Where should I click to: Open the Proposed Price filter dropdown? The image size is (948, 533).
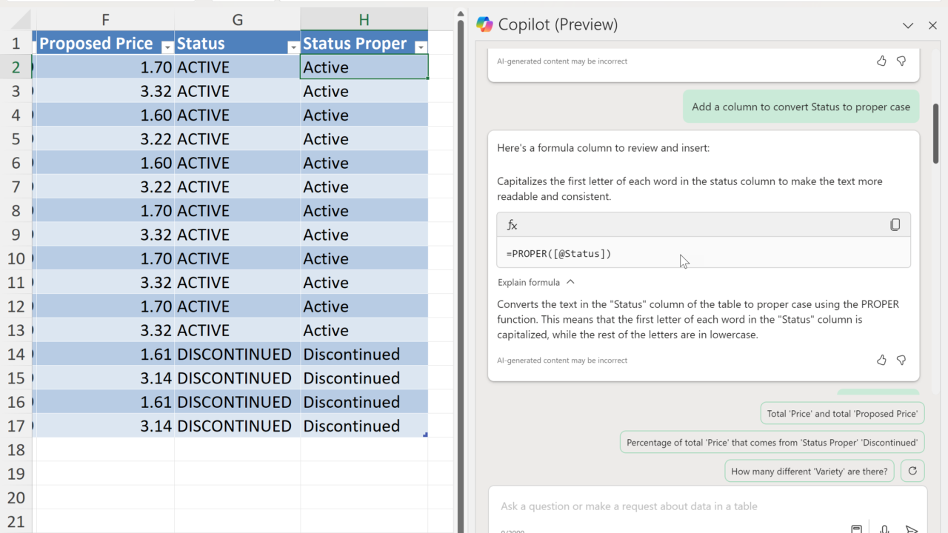[167, 47]
